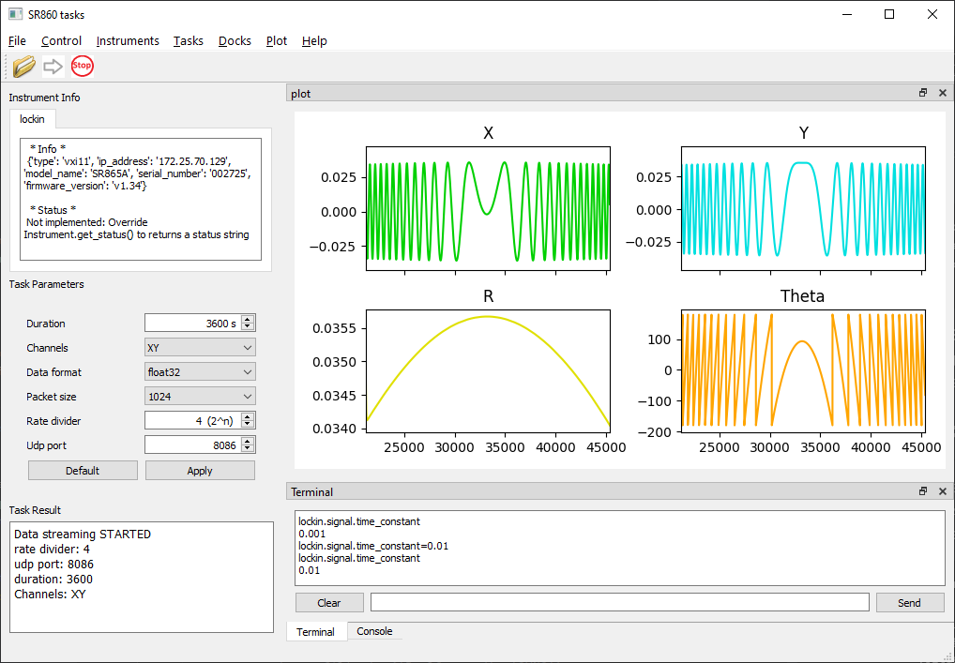The width and height of the screenshot is (955, 663).
Task: Send the terminal command
Action: click(909, 602)
